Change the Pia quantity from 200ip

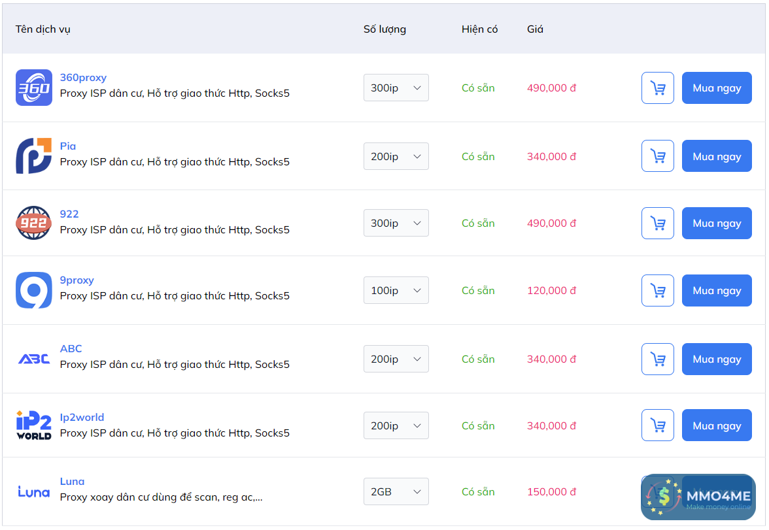(x=396, y=156)
